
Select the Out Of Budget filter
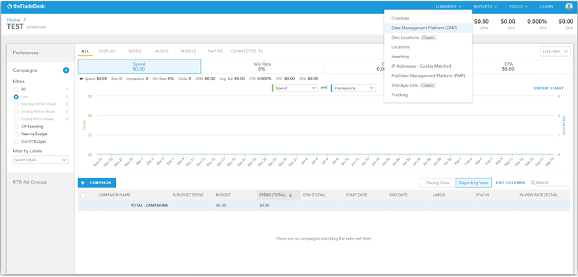(x=16, y=141)
